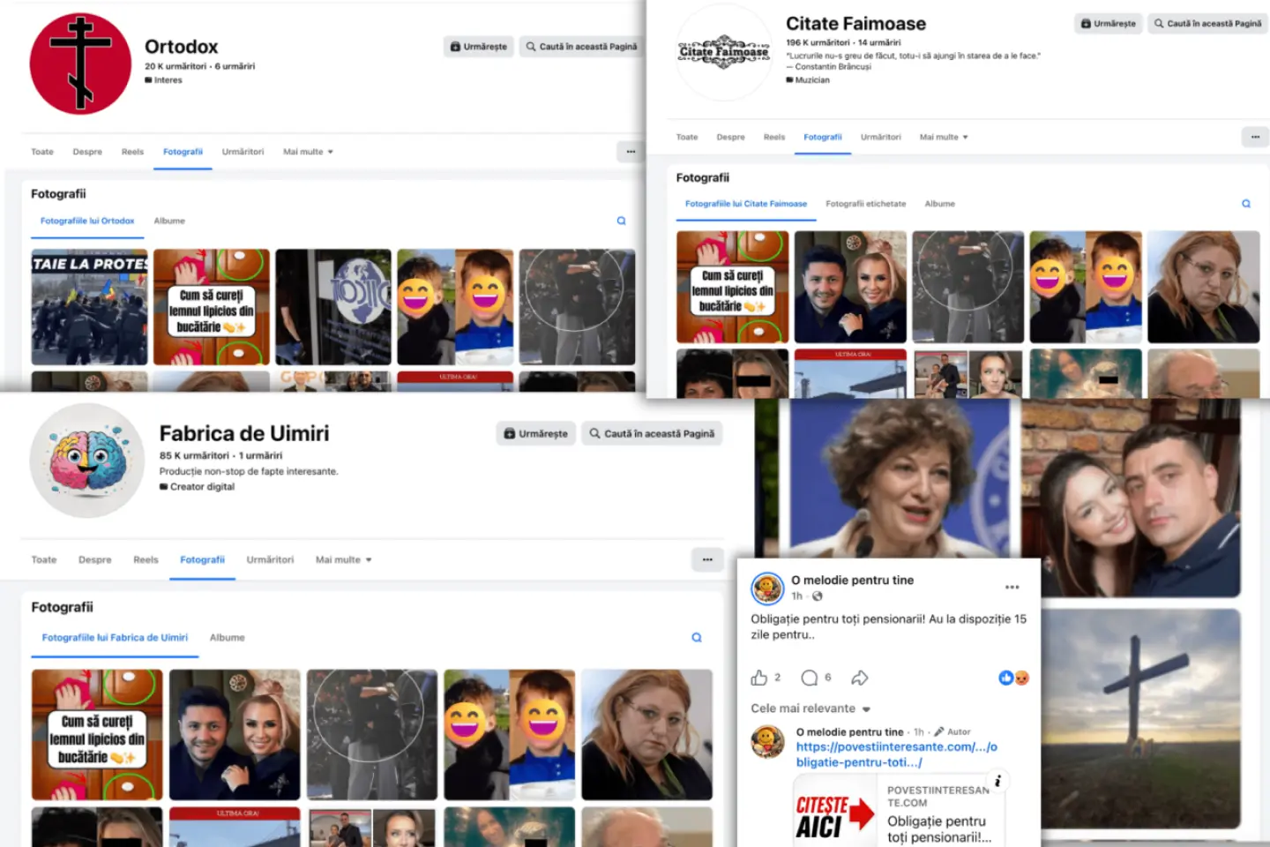Click Caută în această Pagină on Citate Faimoase
Image resolution: width=1270 pixels, height=847 pixels.
[1207, 24]
